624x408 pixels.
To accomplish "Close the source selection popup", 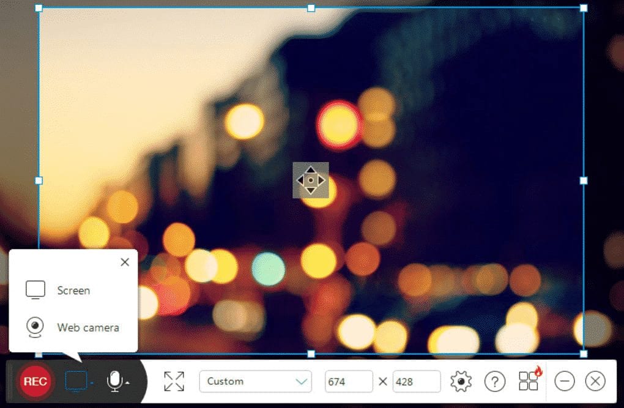I will click(x=125, y=262).
